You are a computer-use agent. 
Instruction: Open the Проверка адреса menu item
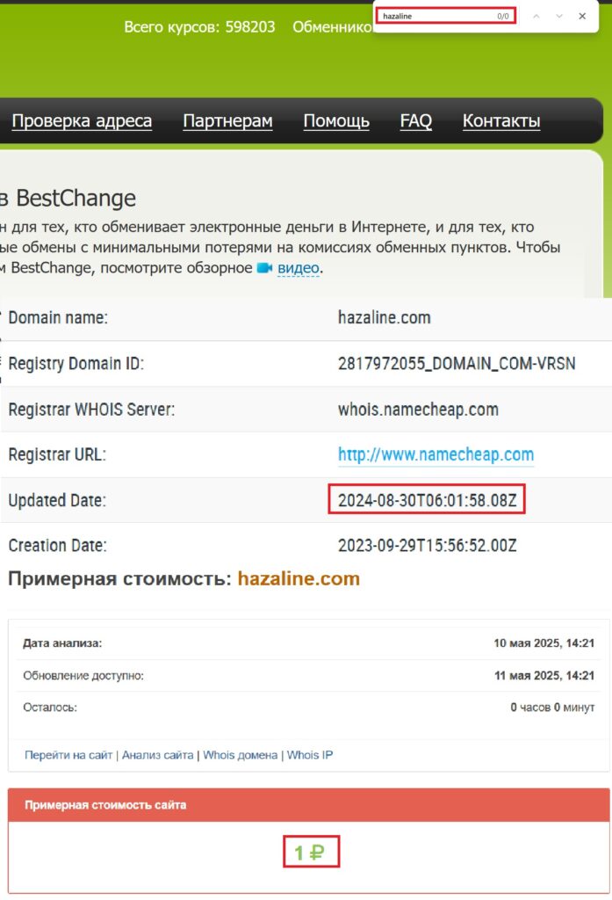pyautogui.click(x=82, y=121)
